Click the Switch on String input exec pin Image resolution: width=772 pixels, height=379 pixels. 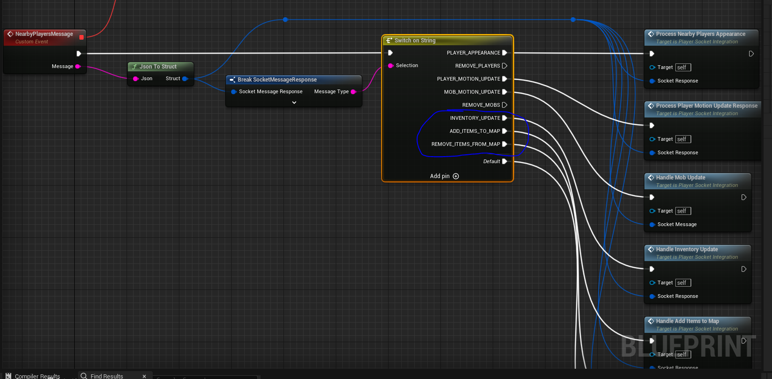pyautogui.click(x=390, y=53)
